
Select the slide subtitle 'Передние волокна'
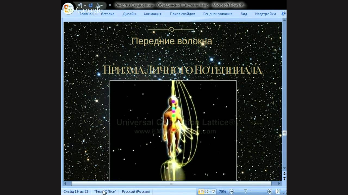click(x=172, y=41)
